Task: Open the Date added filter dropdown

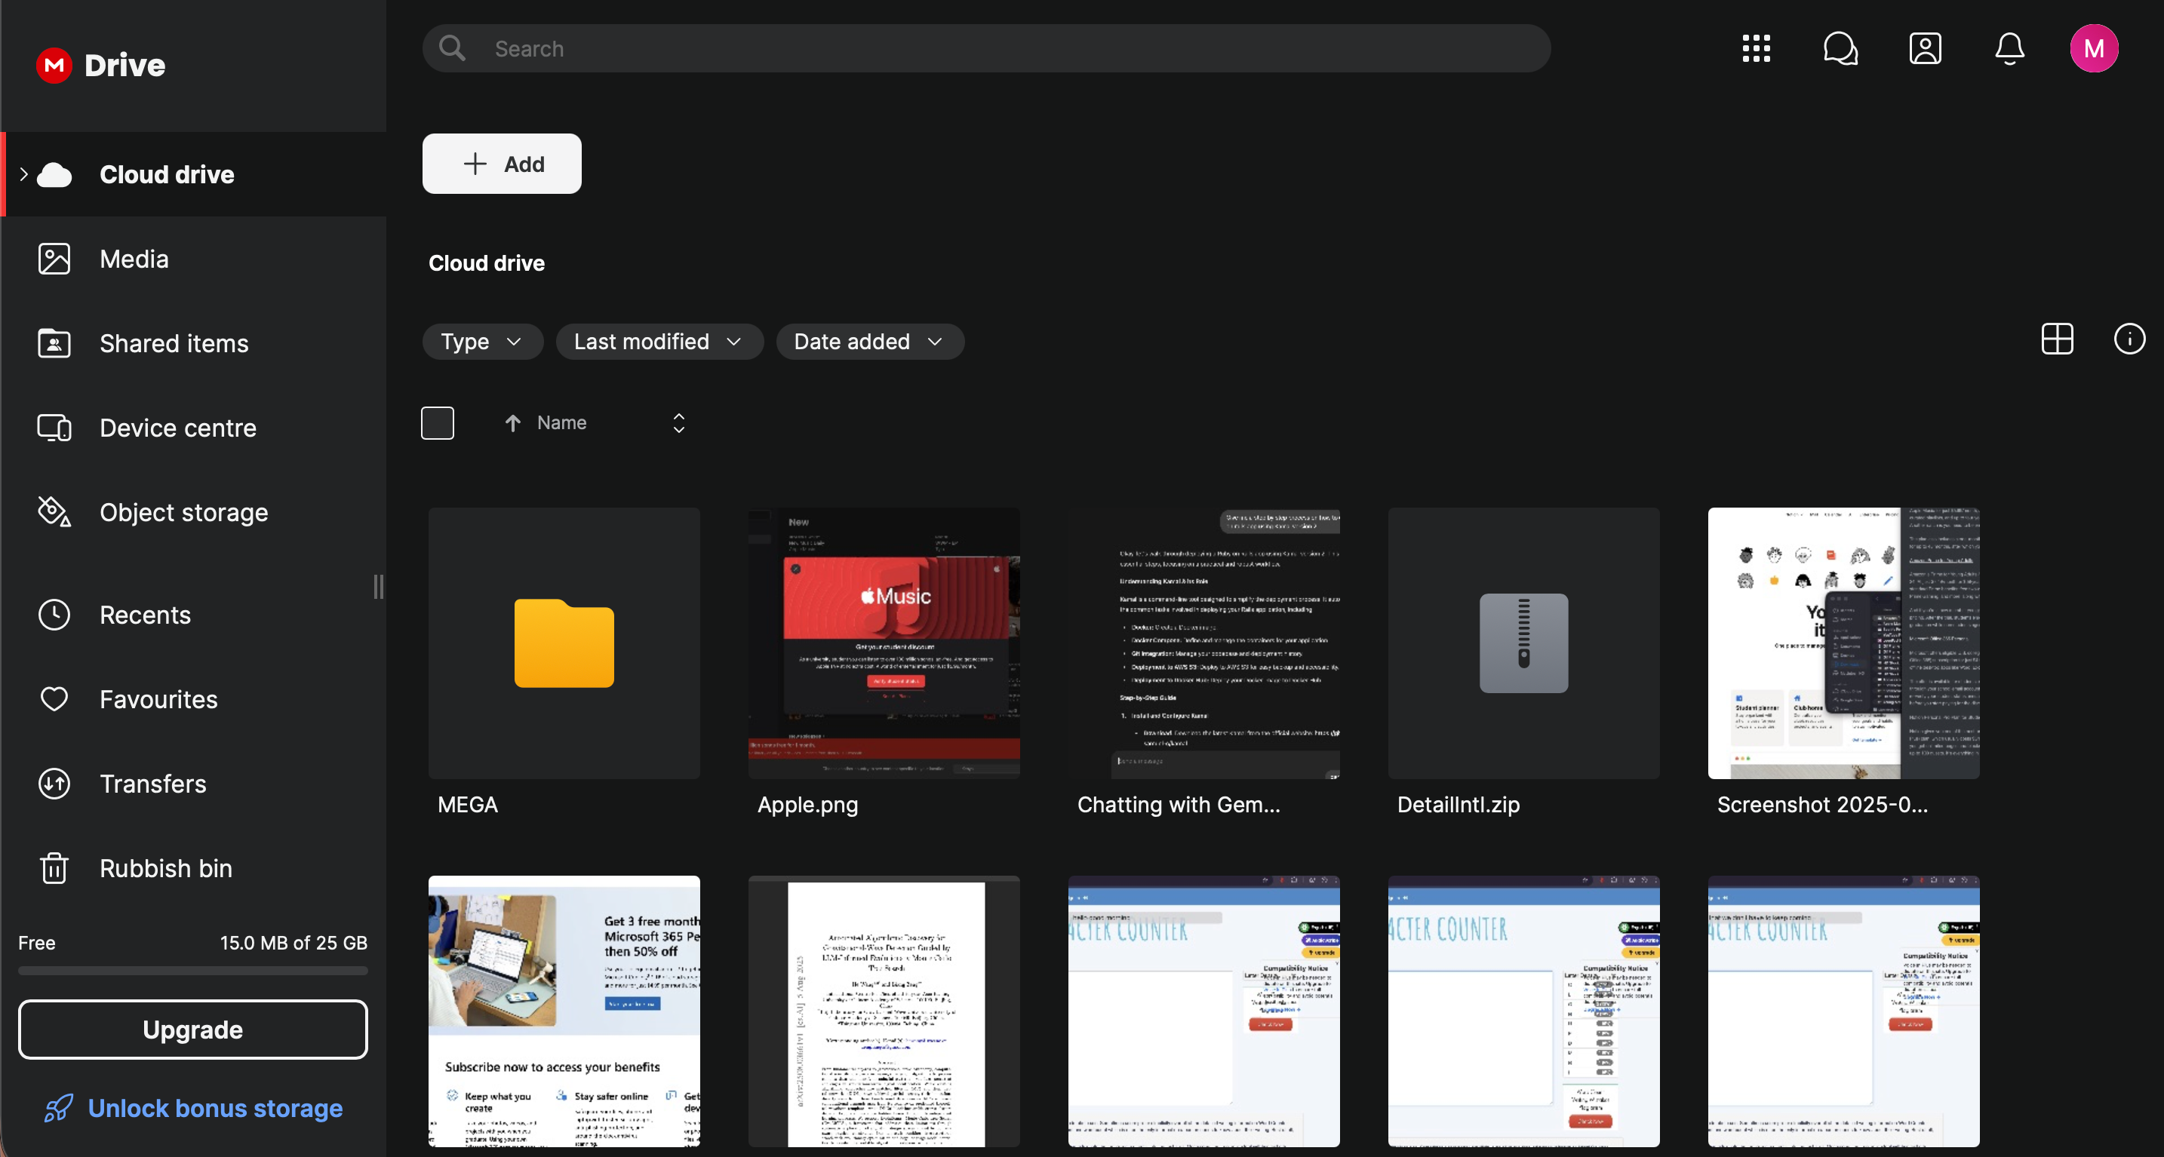Action: click(x=868, y=342)
